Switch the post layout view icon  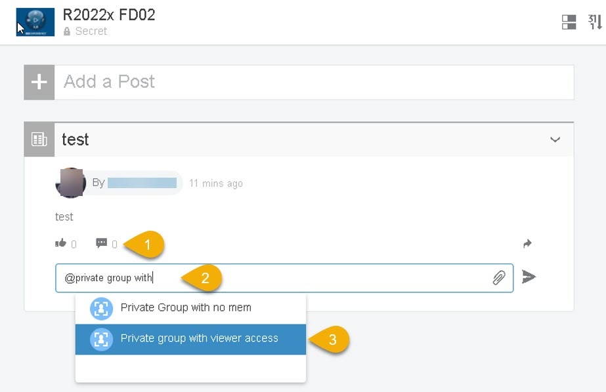[569, 22]
